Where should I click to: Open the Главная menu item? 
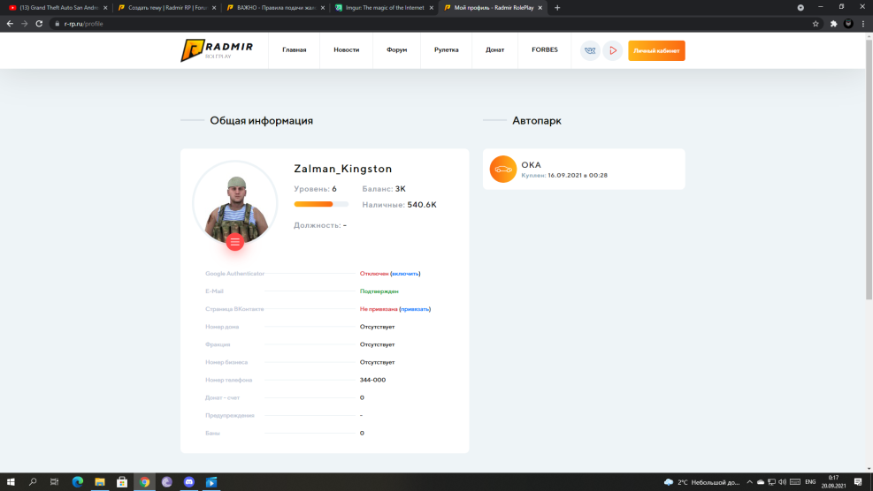click(294, 50)
